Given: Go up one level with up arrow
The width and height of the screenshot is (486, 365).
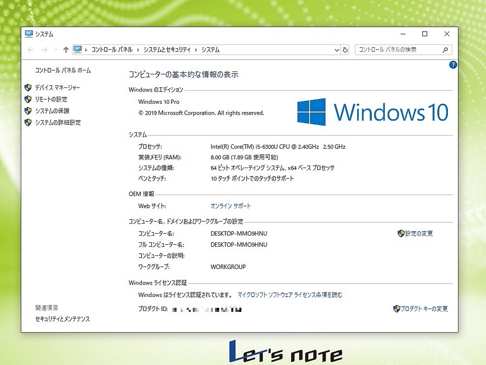Looking at the screenshot, I should [66, 50].
